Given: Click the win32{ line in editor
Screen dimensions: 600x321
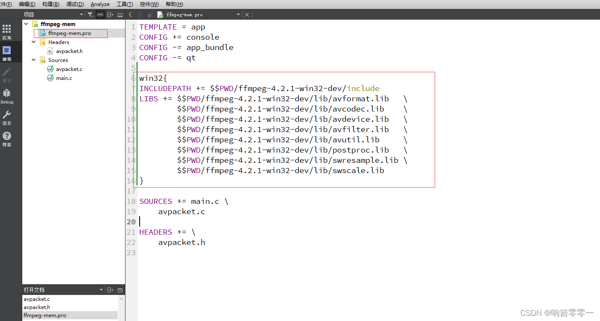Looking at the screenshot, I should 153,78.
